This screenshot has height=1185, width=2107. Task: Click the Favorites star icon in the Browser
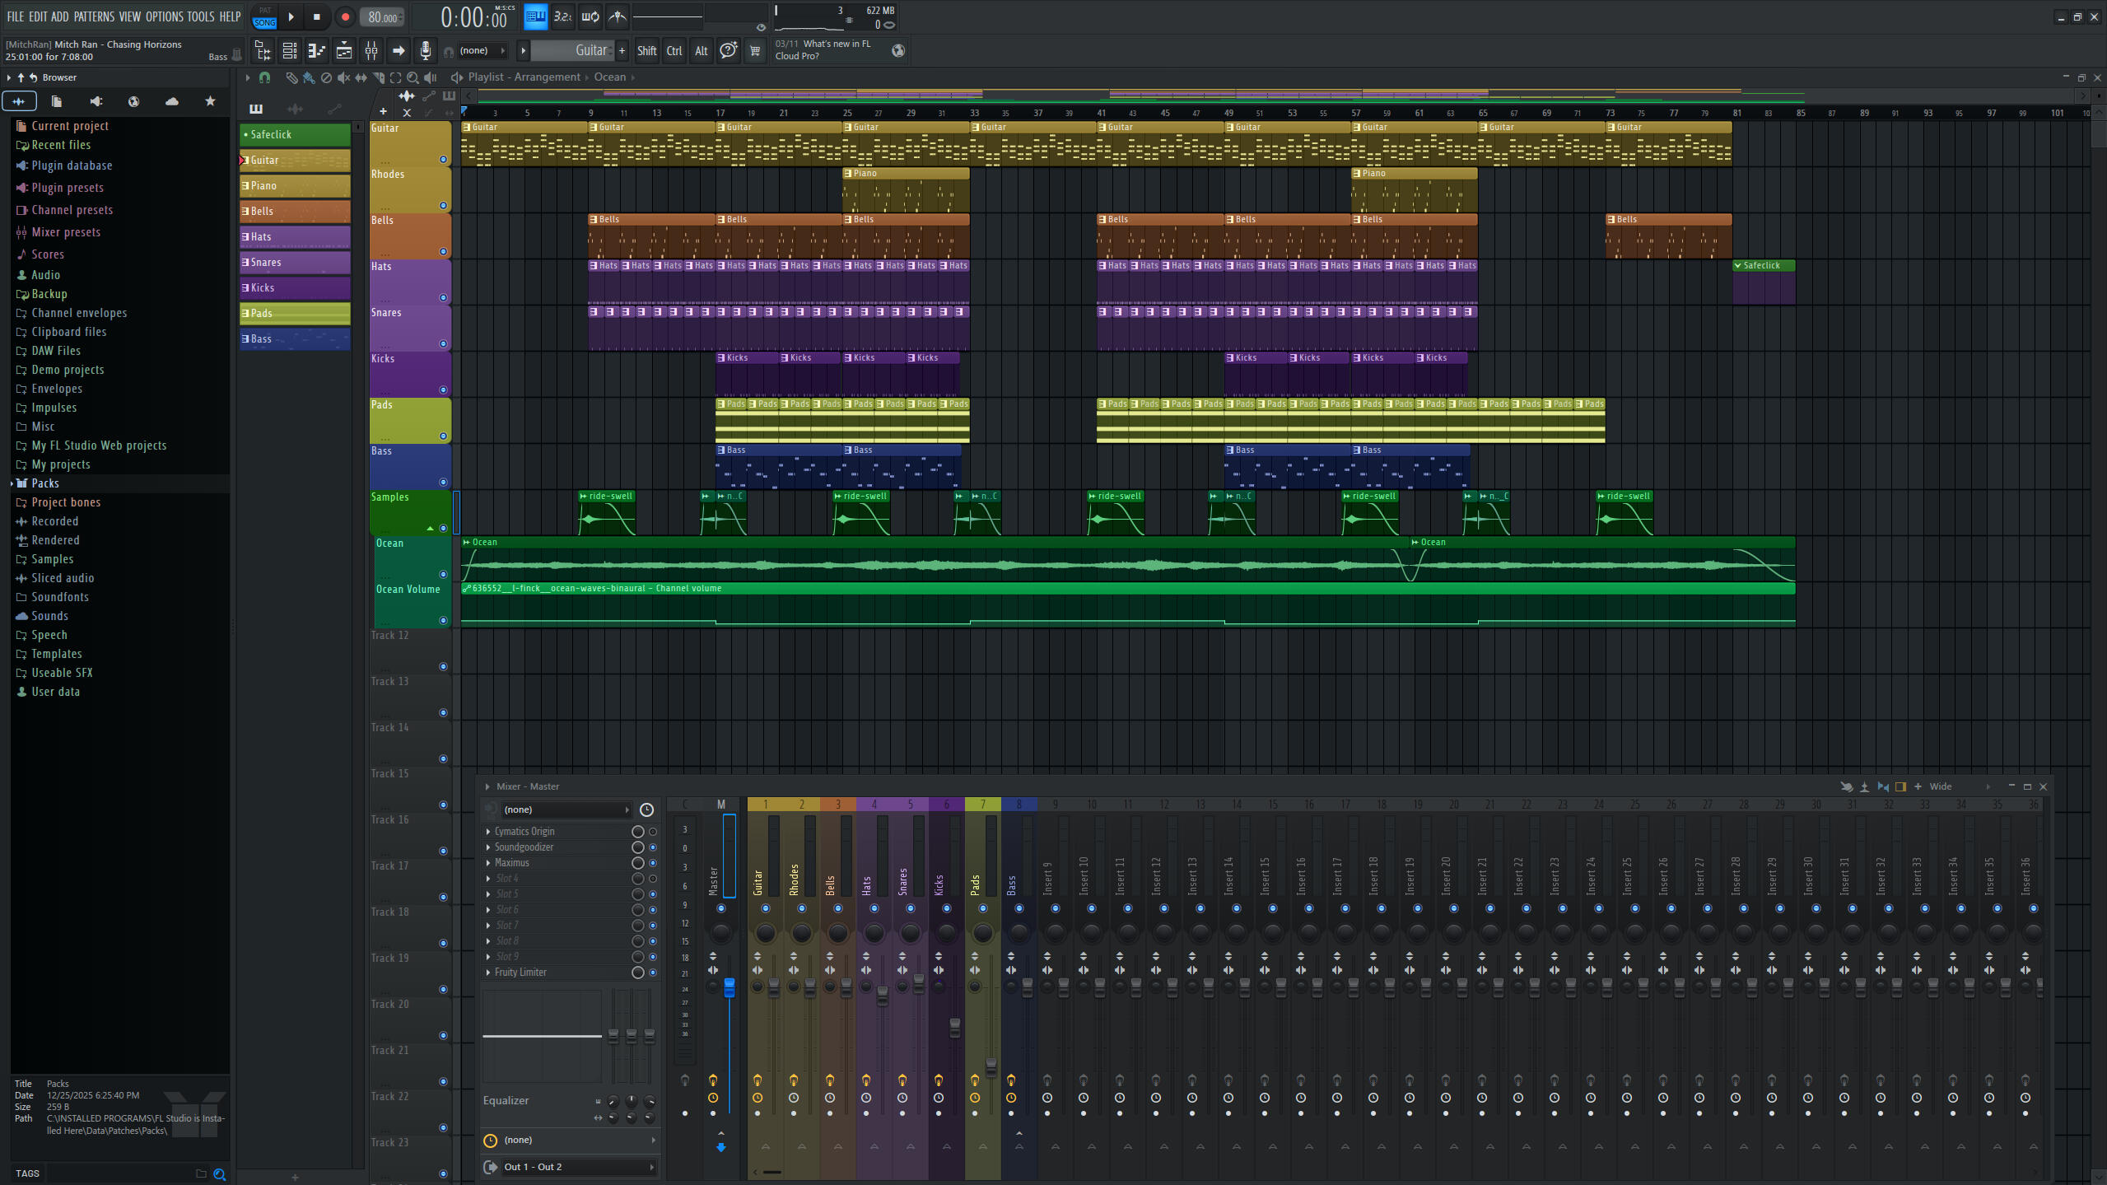[x=209, y=100]
